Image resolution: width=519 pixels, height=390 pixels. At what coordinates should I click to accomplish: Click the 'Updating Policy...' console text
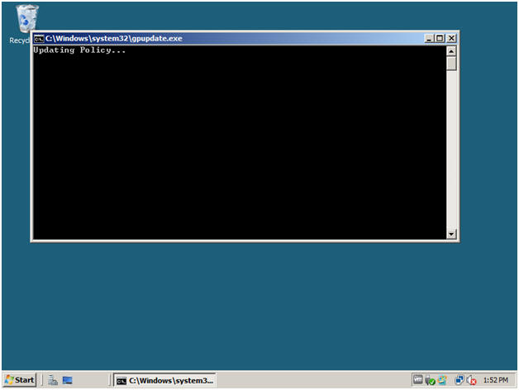[79, 50]
